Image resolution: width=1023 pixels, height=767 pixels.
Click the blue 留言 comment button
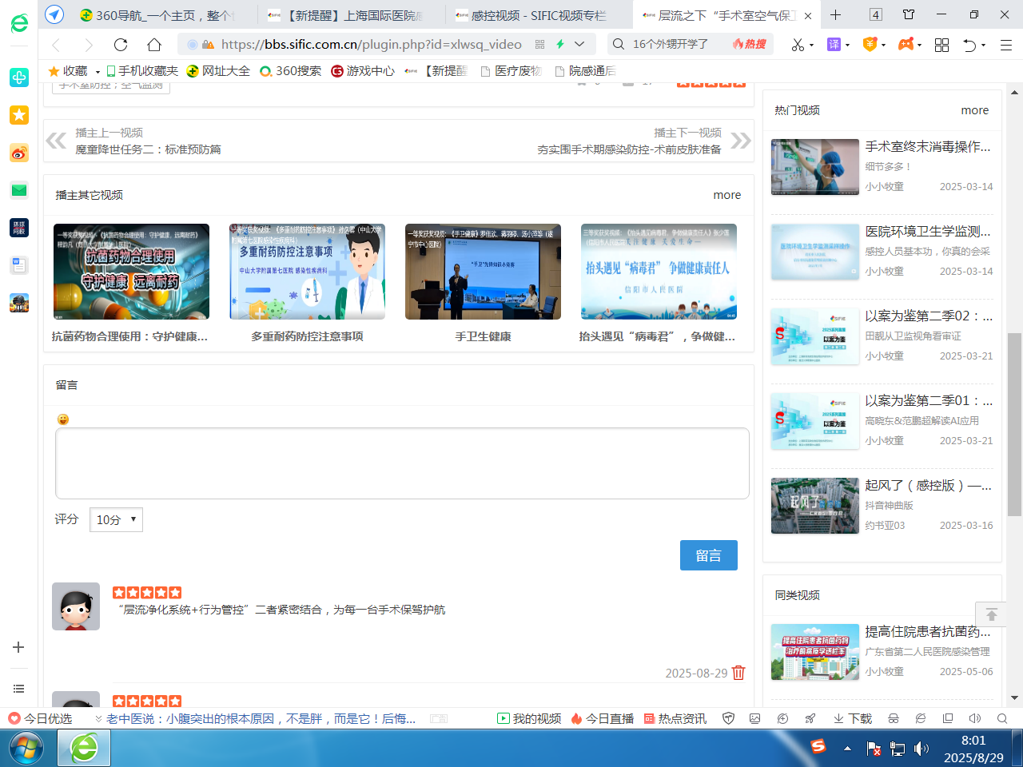(709, 554)
